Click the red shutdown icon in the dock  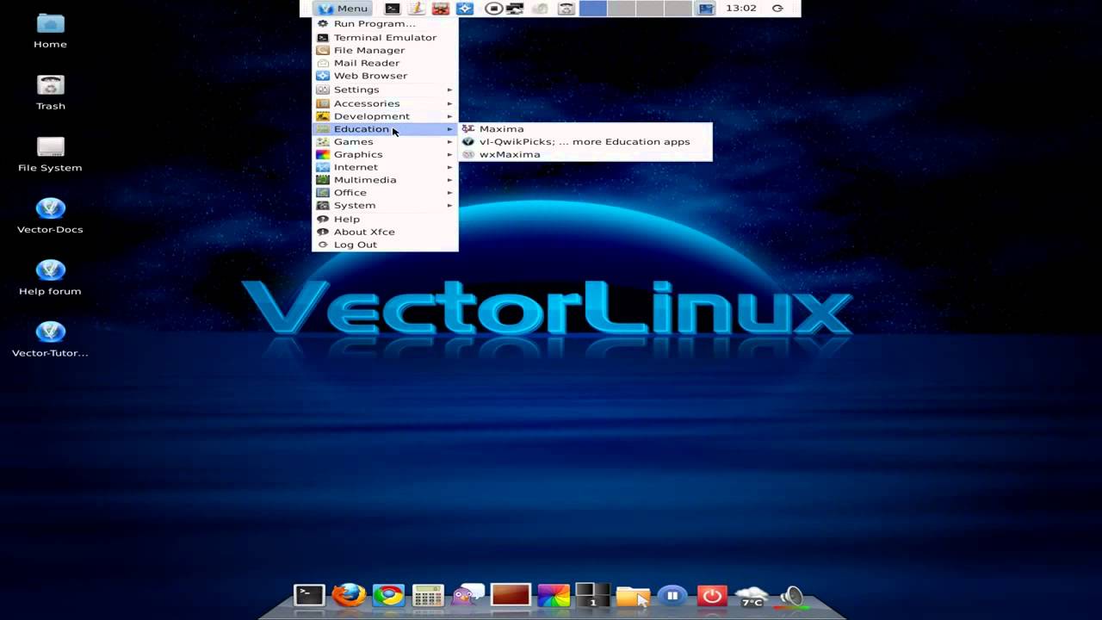click(x=712, y=594)
